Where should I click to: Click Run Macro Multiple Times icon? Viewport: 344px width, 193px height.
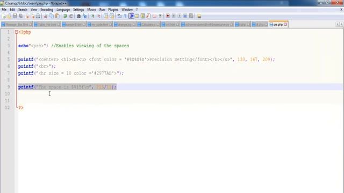(185, 16)
